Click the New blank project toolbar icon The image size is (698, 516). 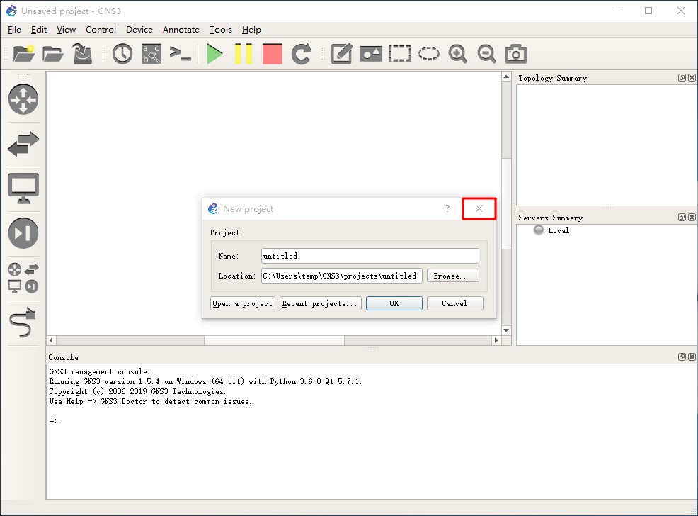pyautogui.click(x=24, y=53)
